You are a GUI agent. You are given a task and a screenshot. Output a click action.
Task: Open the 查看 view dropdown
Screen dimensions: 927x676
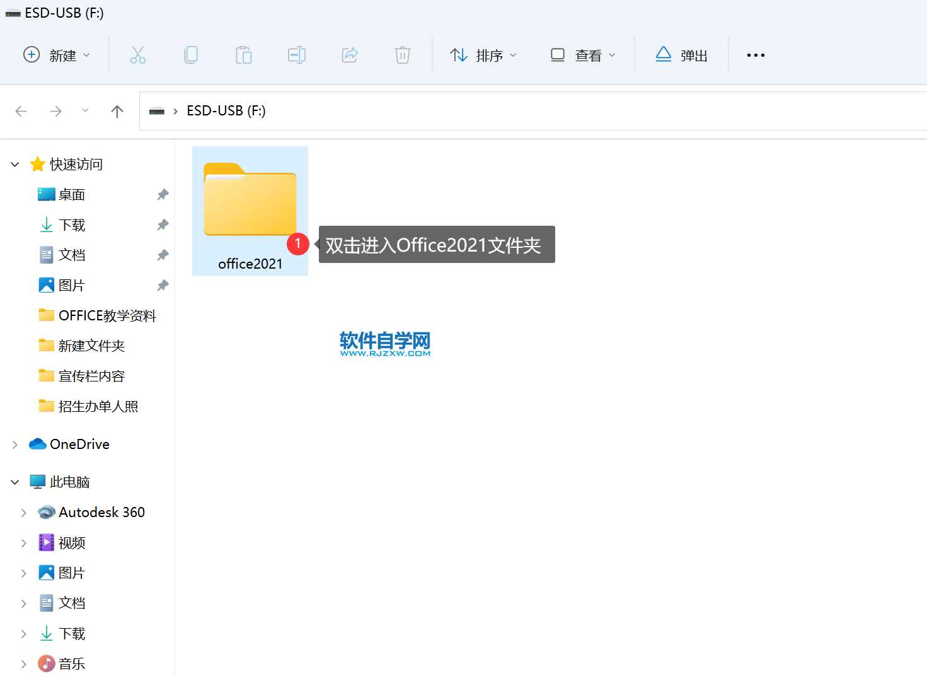coord(583,55)
